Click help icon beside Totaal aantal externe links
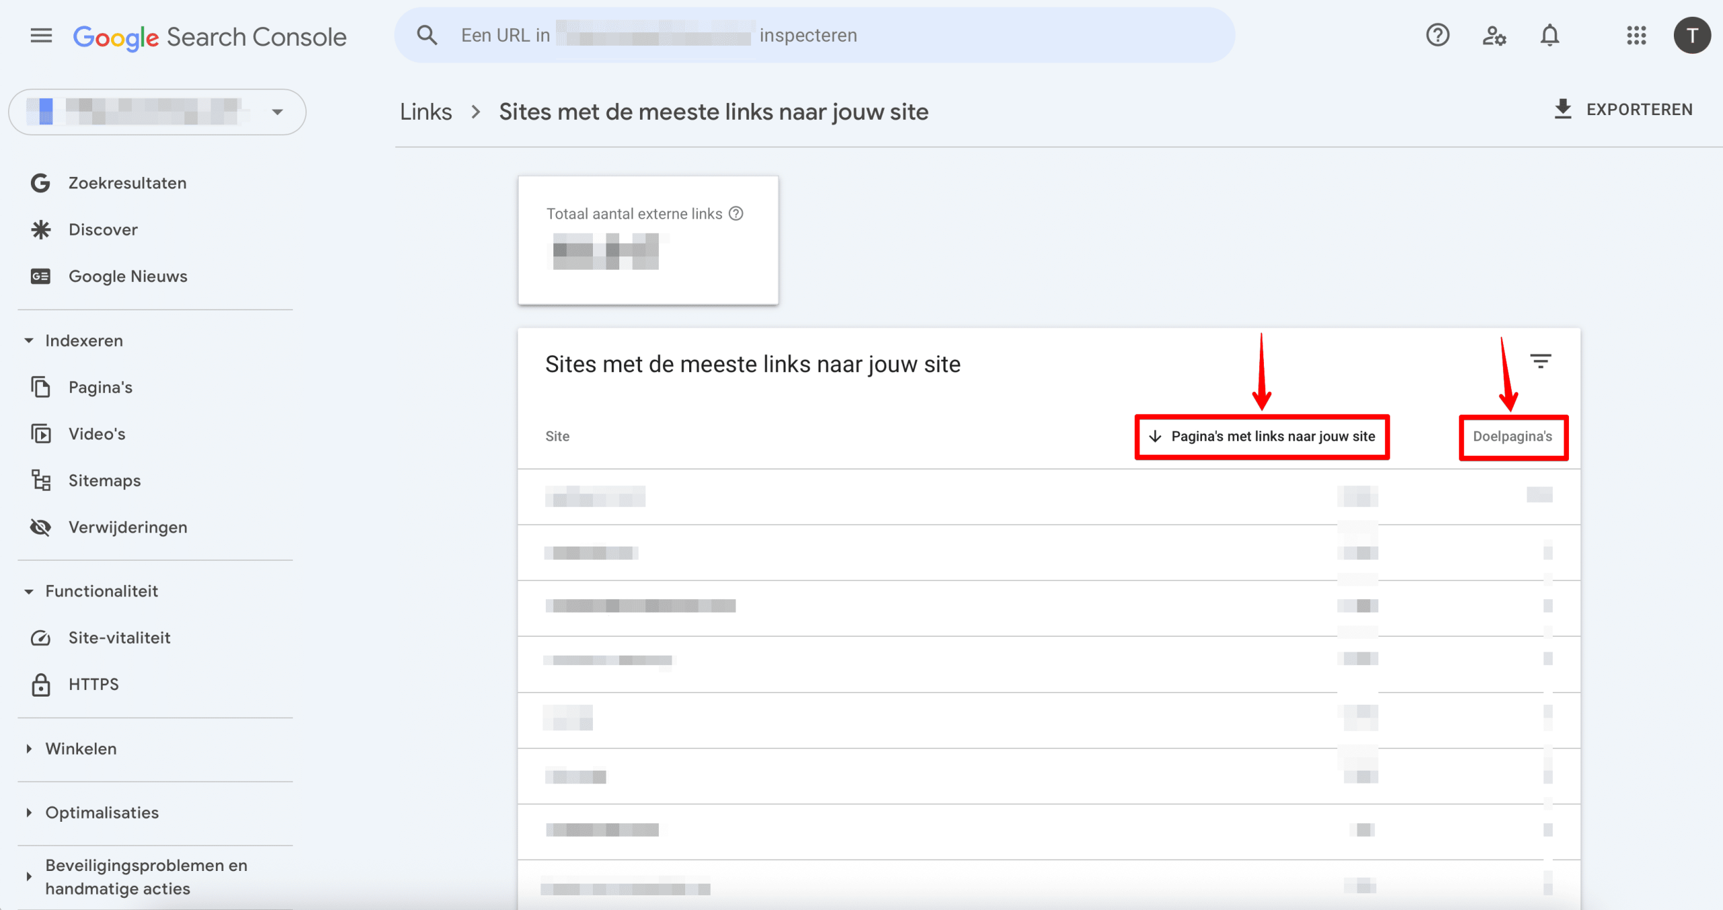The width and height of the screenshot is (1723, 910). (x=736, y=213)
